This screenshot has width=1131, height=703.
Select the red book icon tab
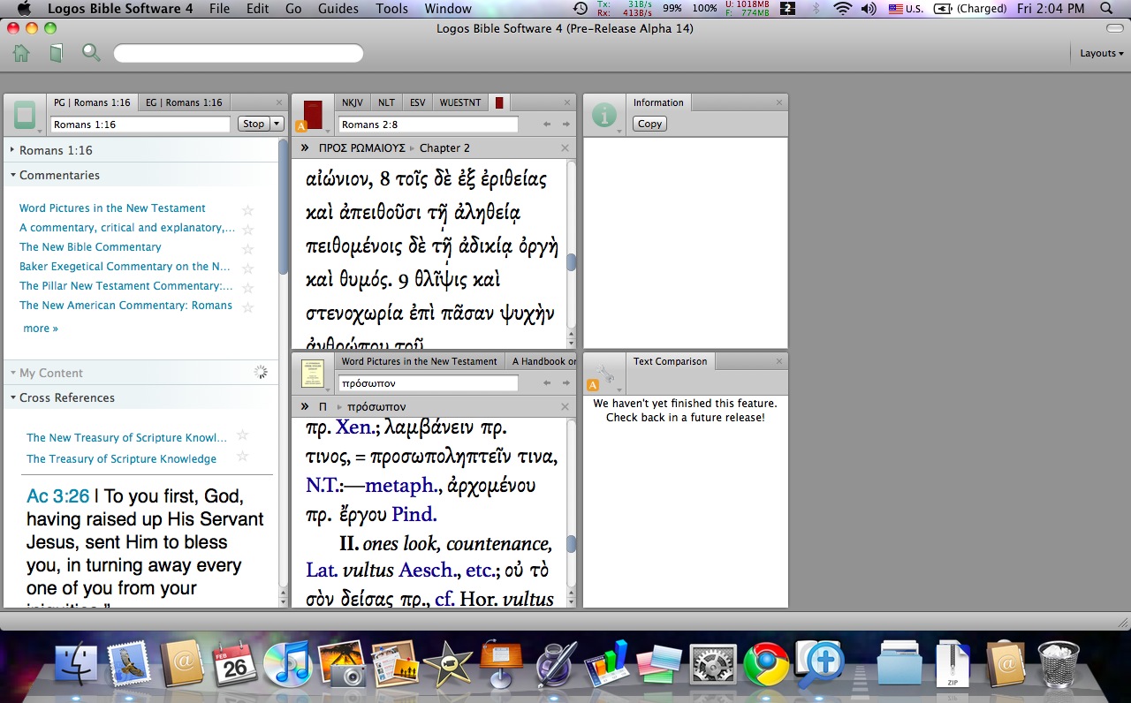[x=499, y=102]
